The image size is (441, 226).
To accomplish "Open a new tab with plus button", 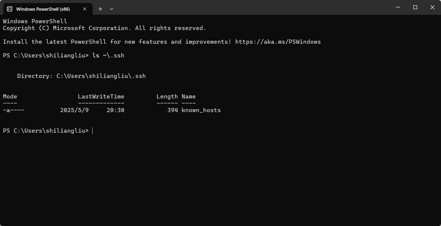I will tap(100, 9).
